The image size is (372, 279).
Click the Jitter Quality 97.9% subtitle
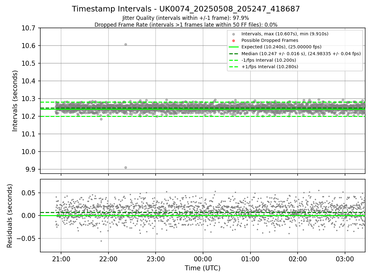186,18
